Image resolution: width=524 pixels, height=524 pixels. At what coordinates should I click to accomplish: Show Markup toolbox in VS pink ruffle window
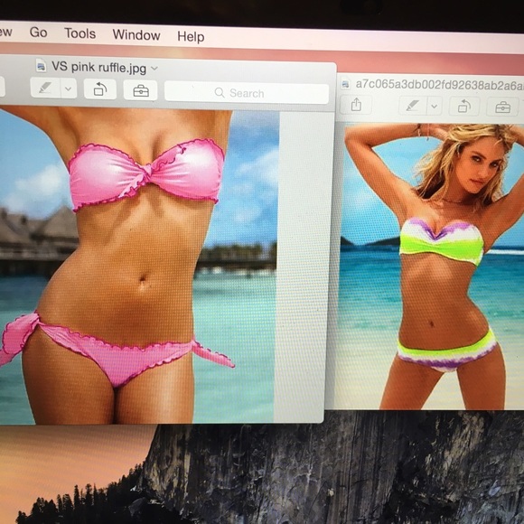[140, 90]
